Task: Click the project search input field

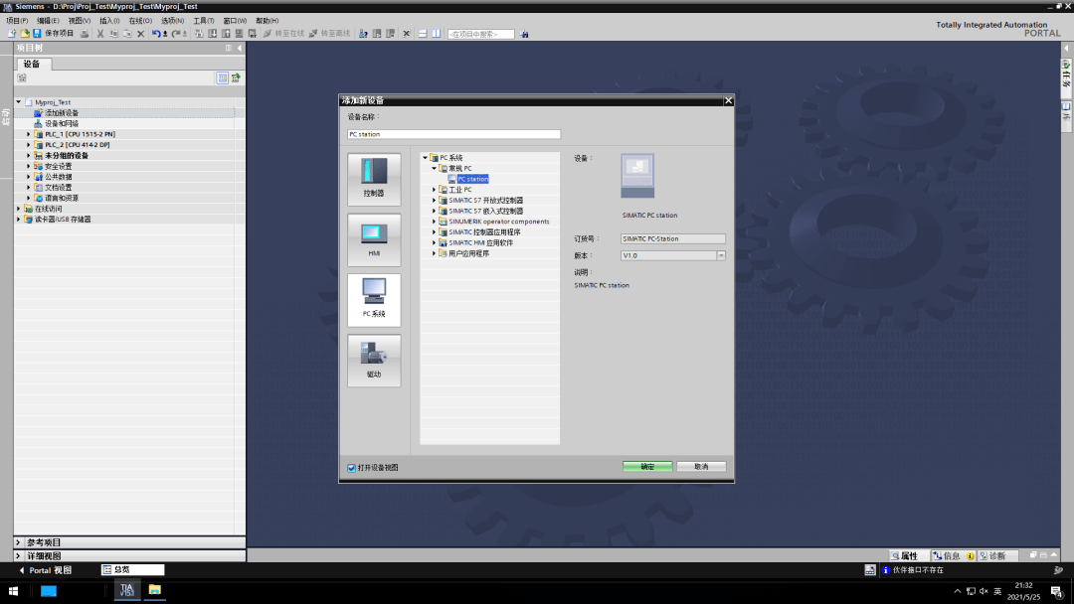Action: click(x=481, y=34)
